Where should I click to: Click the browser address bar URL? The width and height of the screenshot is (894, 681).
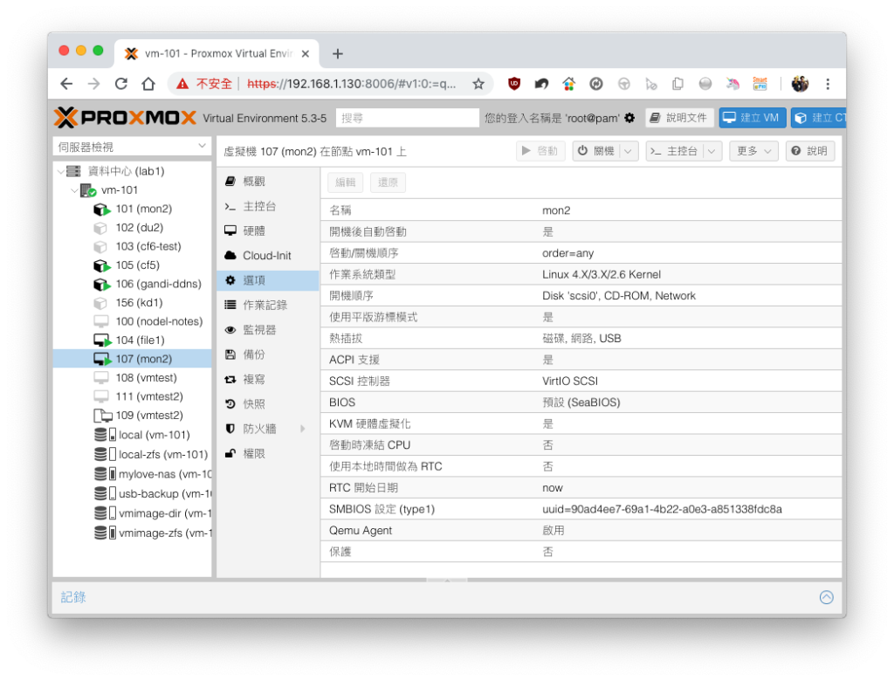tap(351, 84)
